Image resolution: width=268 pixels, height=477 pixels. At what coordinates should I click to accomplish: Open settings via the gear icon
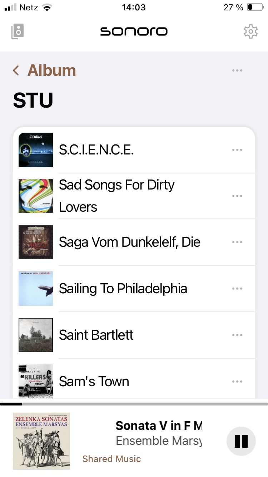pos(250,31)
